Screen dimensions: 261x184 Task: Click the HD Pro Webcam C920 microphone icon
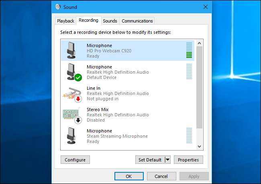coord(72,50)
